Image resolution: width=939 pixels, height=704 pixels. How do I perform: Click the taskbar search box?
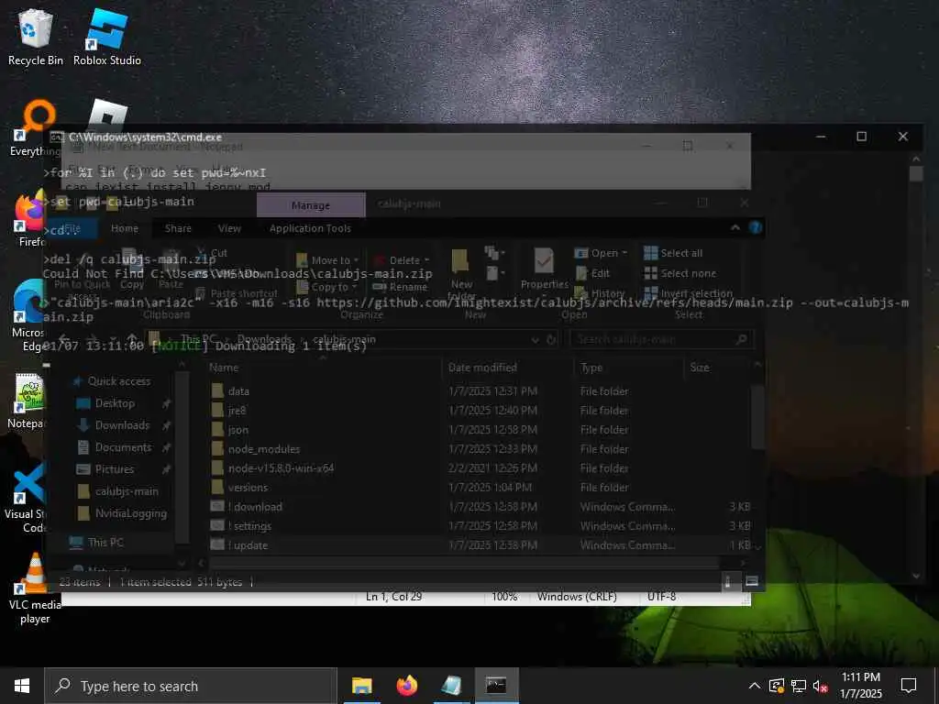[x=191, y=686]
